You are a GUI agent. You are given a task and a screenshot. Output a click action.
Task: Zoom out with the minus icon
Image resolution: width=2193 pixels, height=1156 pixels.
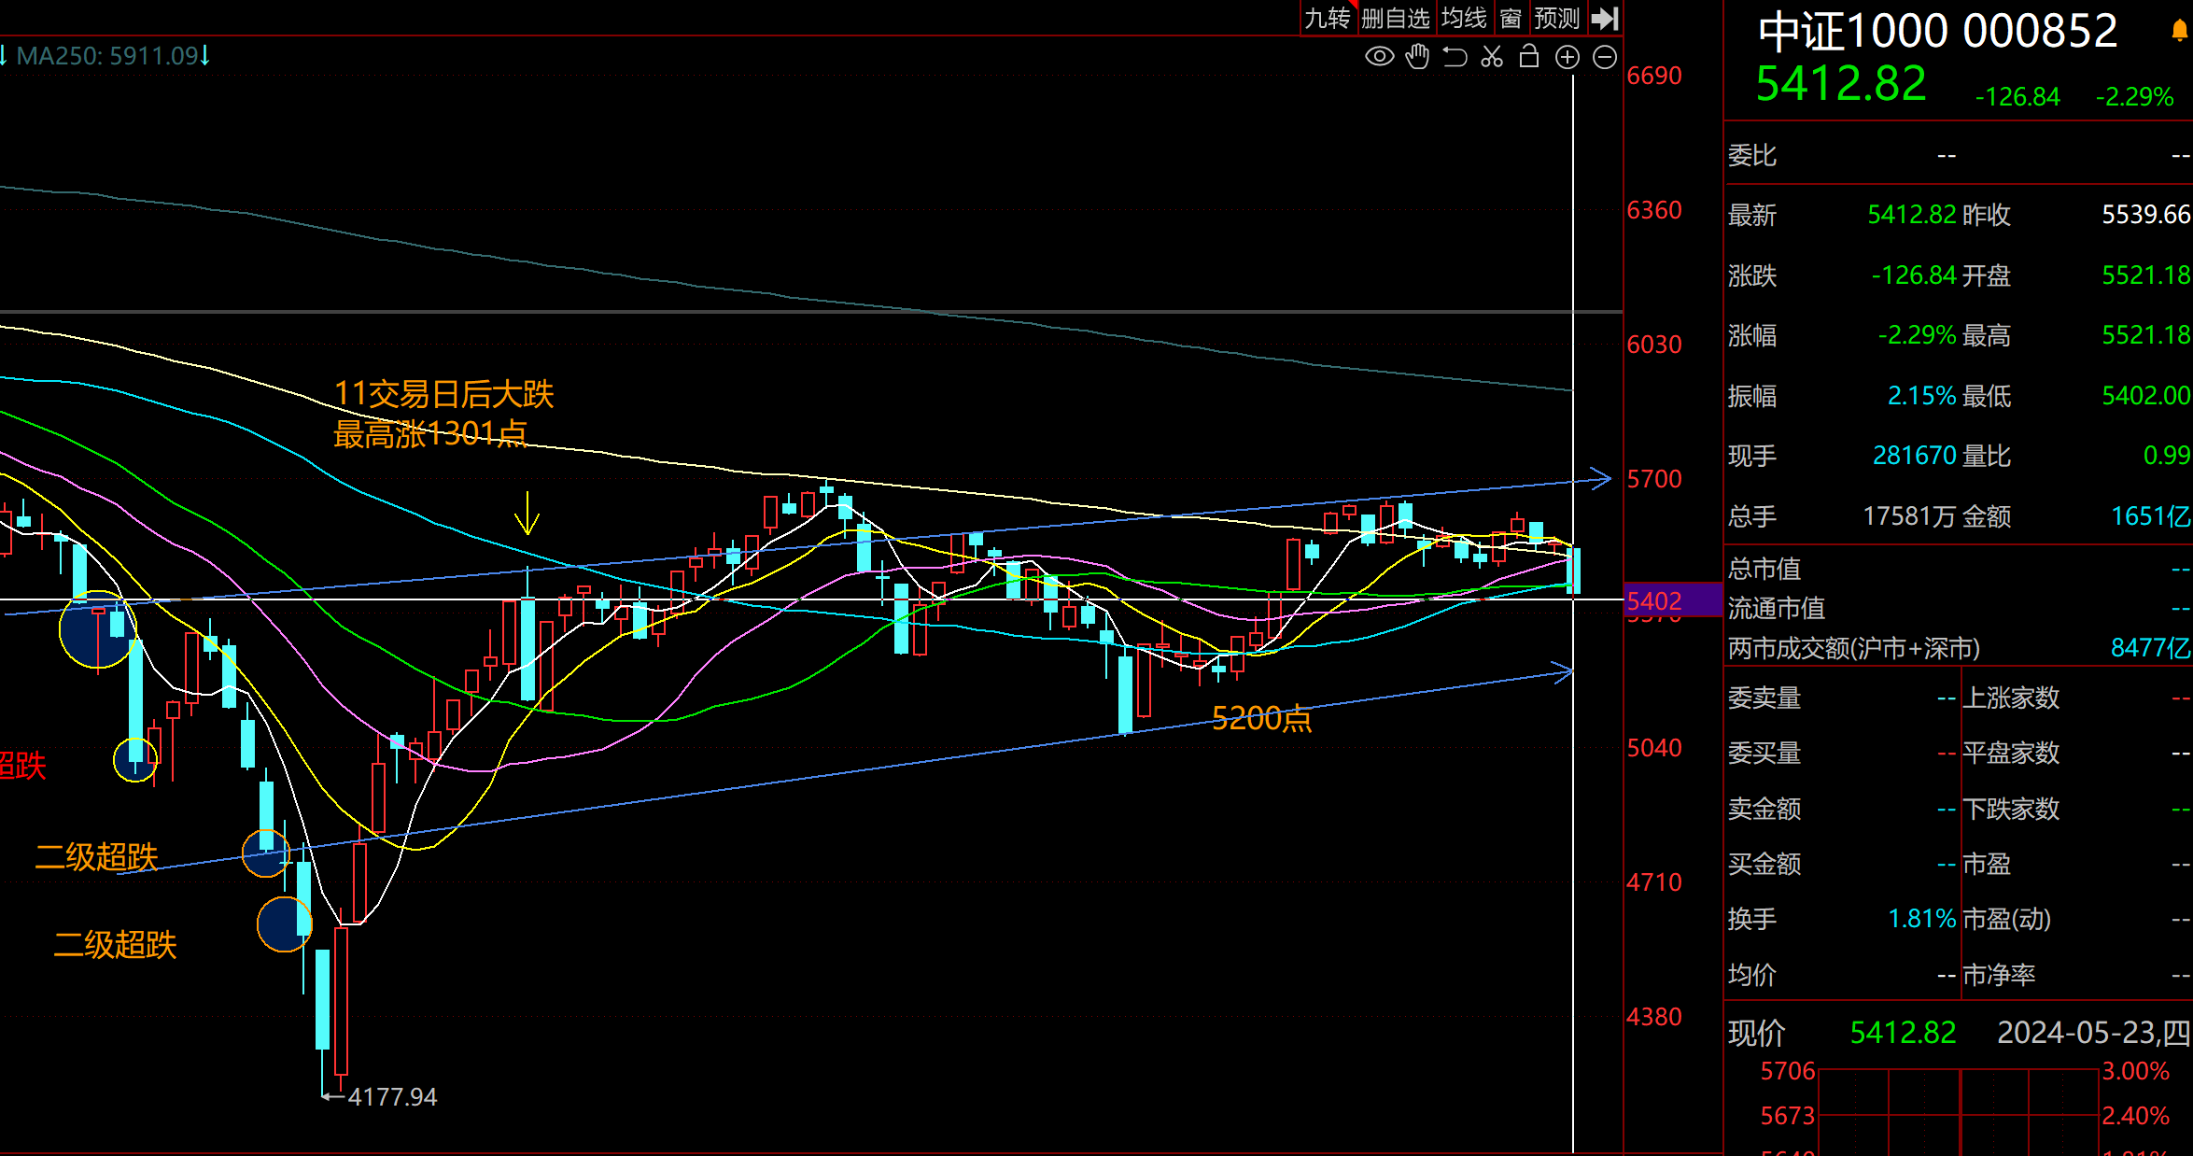click(1605, 57)
